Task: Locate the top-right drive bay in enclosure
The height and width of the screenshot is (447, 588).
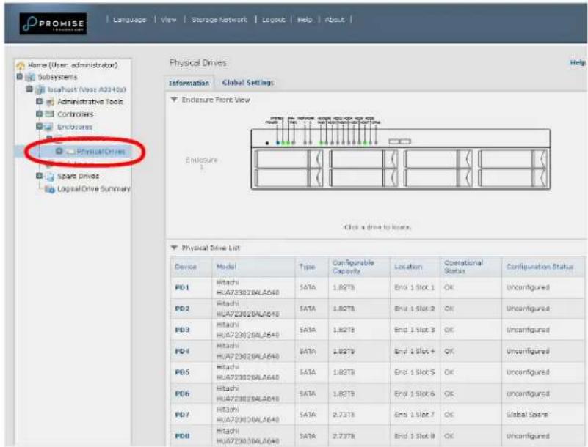Action: pyautogui.click(x=512, y=159)
